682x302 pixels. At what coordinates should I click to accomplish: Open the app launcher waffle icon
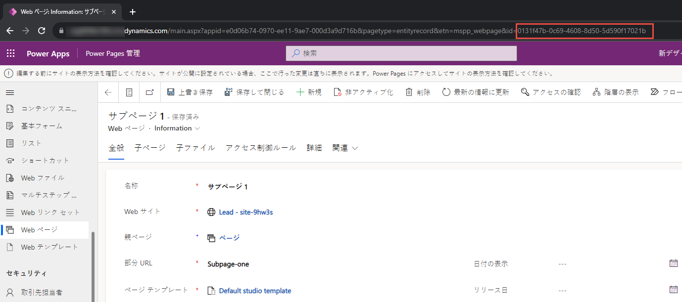10,53
